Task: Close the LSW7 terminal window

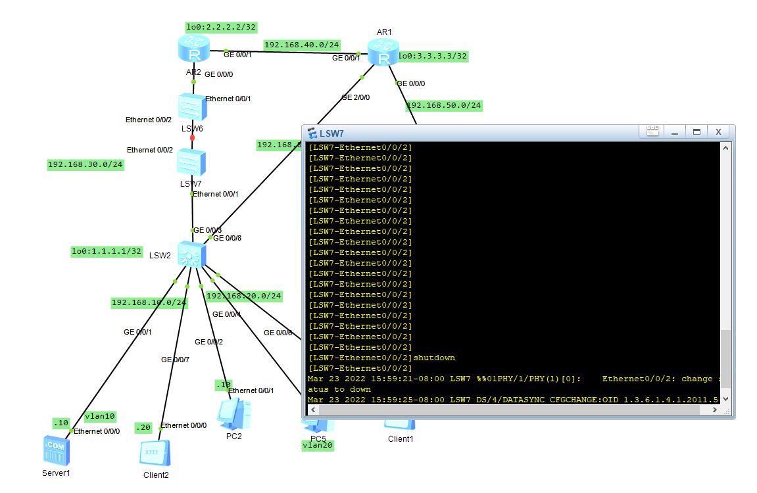Action: [x=719, y=131]
